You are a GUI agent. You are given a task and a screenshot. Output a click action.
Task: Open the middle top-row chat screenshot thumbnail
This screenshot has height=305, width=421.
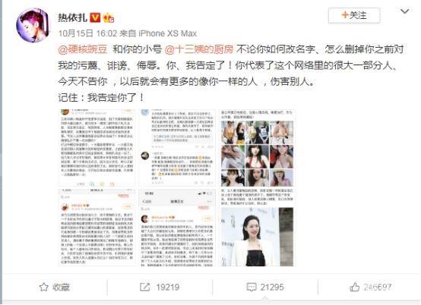tap(177, 148)
